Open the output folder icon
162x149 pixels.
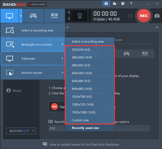click(114, 4)
